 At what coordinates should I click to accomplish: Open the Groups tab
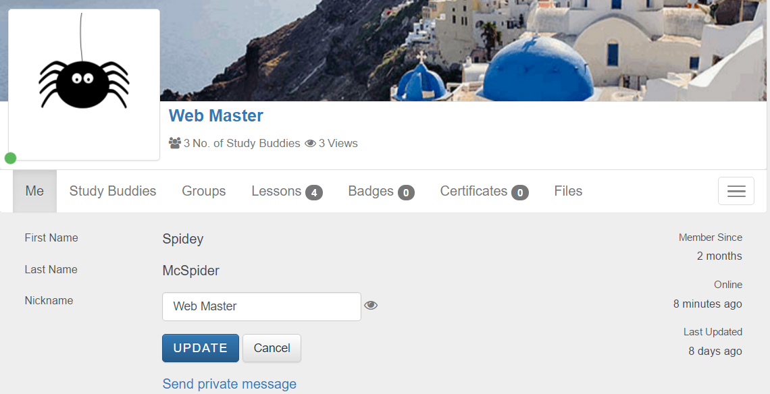coord(204,191)
